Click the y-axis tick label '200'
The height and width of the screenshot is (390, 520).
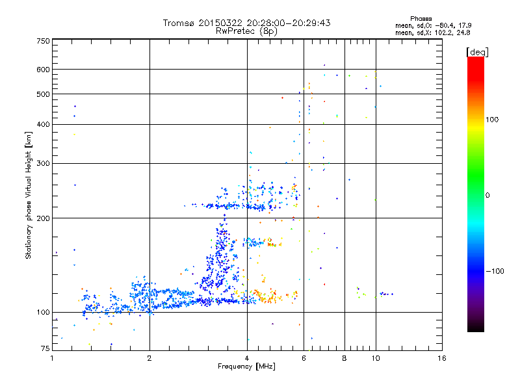point(44,218)
